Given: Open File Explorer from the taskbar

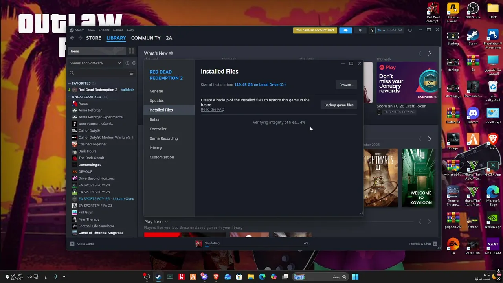Looking at the screenshot, I should click(x=250, y=277).
